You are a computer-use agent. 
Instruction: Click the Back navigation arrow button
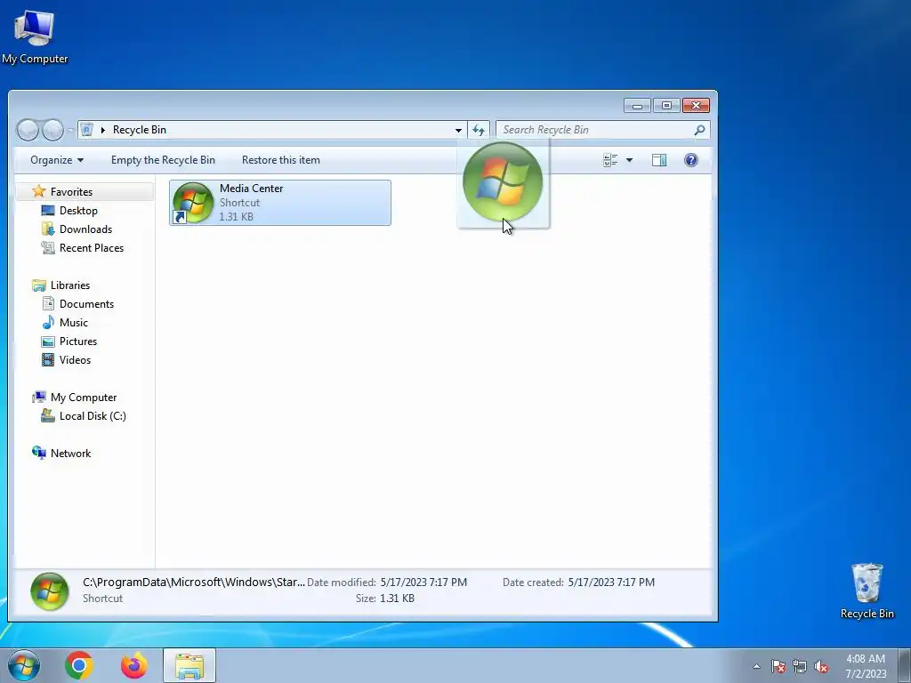[x=28, y=130]
